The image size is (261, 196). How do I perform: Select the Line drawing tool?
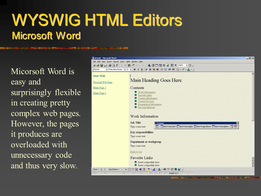122,169
